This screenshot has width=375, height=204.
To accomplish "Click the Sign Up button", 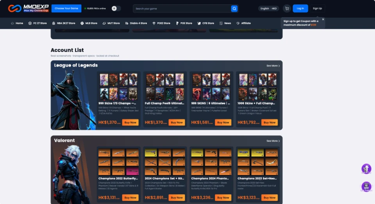I will point(317,8).
